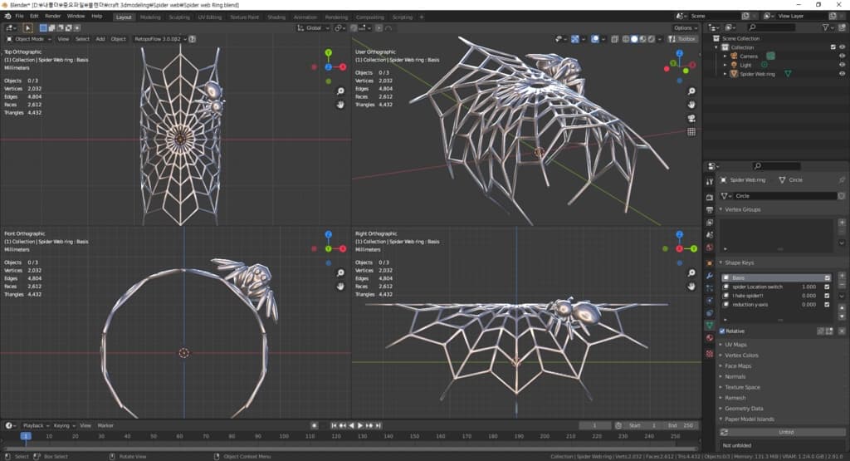Hide the Camera object in the outliner
The width and height of the screenshot is (850, 461).
click(843, 56)
